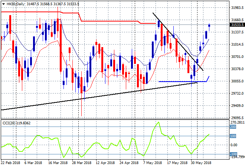The height and width of the screenshot is (167, 245).
Task: Click the HK50,Daily chart title text
Action: [x=16, y=4]
